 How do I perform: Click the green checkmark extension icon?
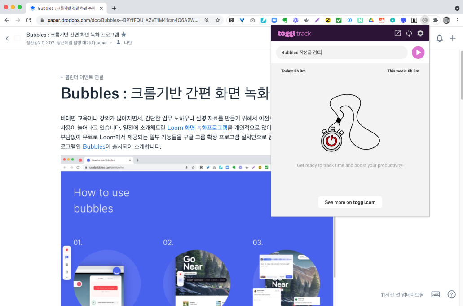tap(339, 20)
